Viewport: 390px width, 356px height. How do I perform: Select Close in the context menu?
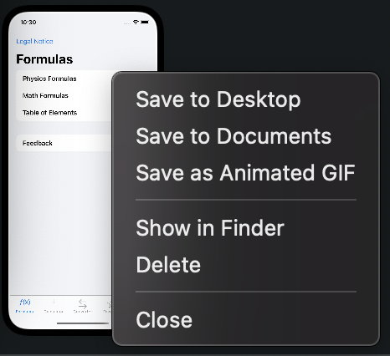point(164,319)
